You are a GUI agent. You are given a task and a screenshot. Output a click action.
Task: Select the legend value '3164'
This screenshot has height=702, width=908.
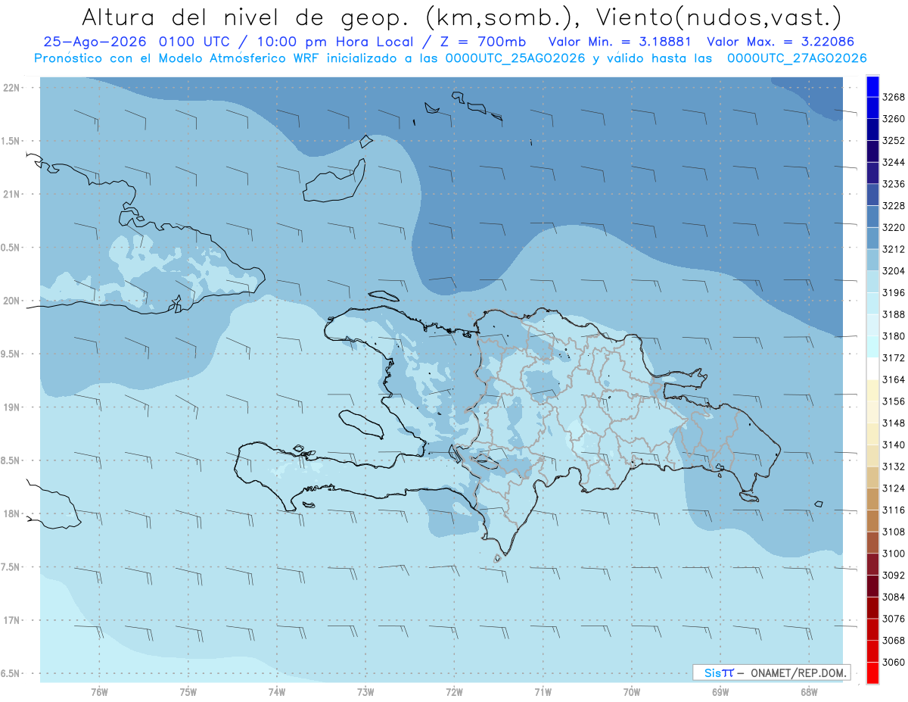(894, 379)
